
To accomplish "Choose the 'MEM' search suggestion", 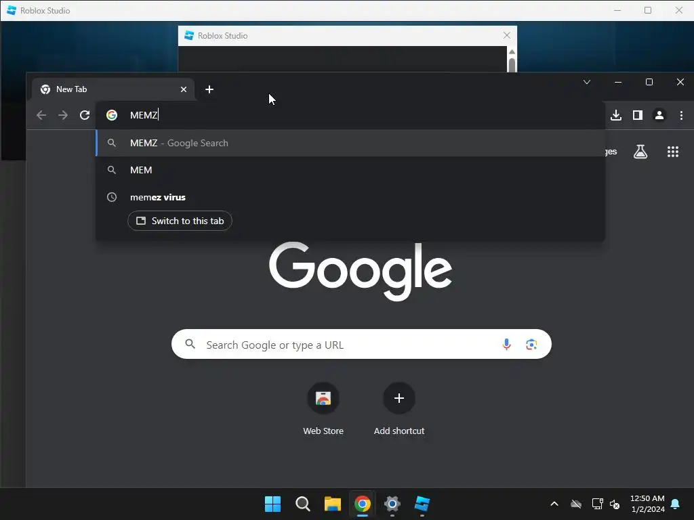I will tap(350, 170).
